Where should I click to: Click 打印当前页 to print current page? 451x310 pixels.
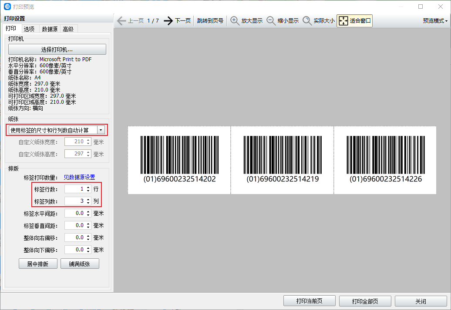pyautogui.click(x=310, y=301)
